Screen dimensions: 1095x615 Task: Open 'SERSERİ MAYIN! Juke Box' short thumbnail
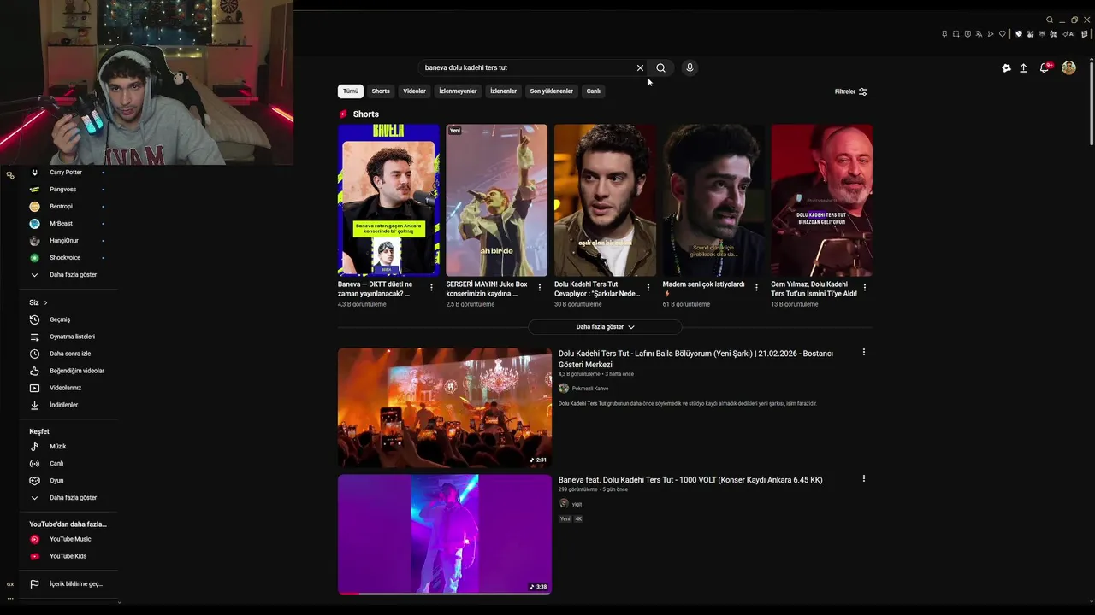(x=496, y=200)
